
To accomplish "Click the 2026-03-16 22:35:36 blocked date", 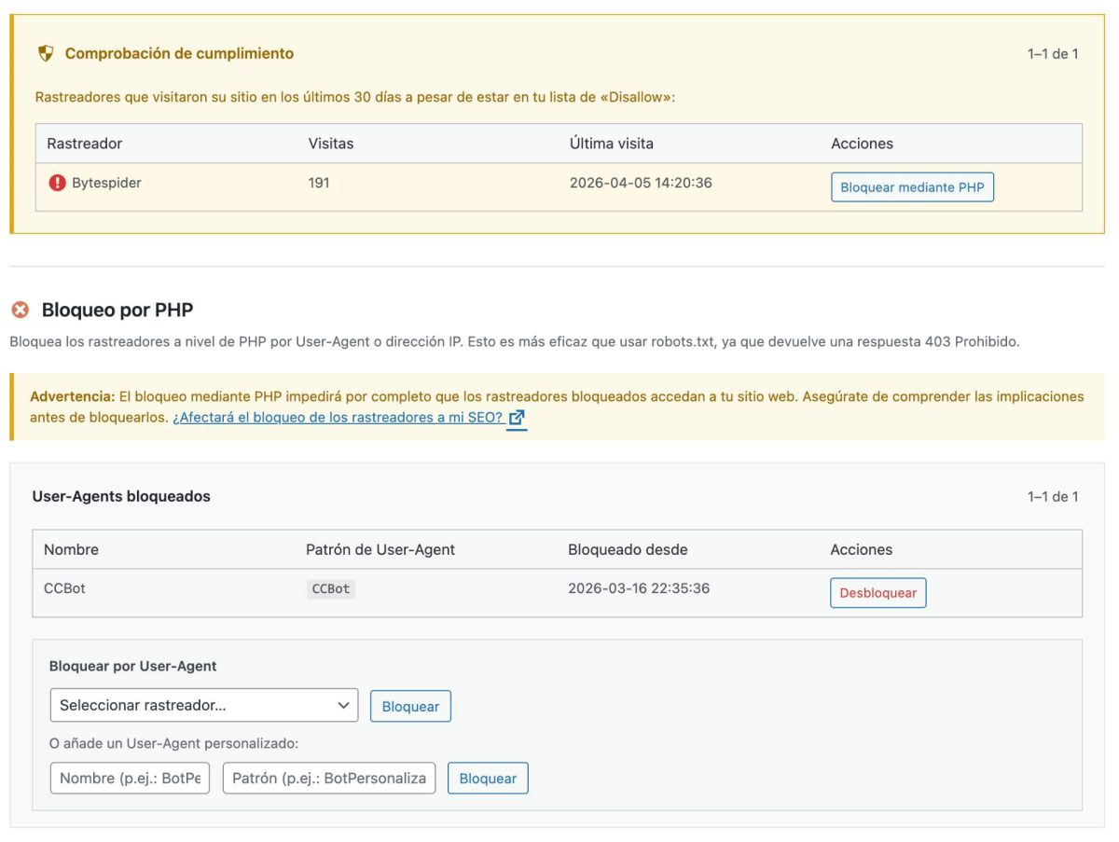I will [x=639, y=588].
